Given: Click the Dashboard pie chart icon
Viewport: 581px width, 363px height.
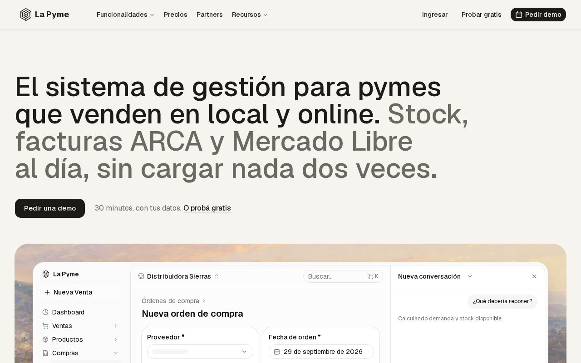Looking at the screenshot, I should 45,312.
